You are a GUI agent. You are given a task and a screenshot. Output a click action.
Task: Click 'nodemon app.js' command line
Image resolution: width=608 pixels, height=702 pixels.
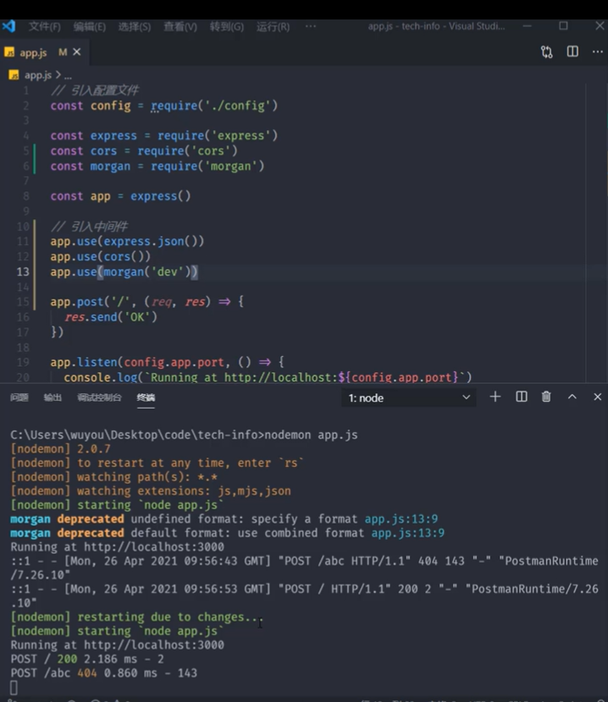pos(311,435)
